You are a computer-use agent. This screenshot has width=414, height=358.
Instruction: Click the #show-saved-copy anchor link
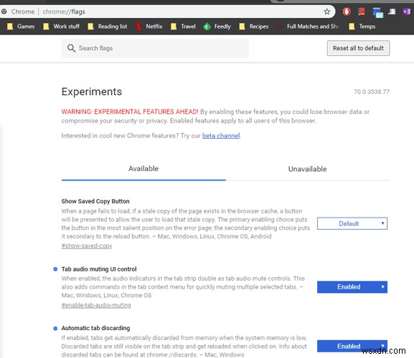click(x=87, y=246)
